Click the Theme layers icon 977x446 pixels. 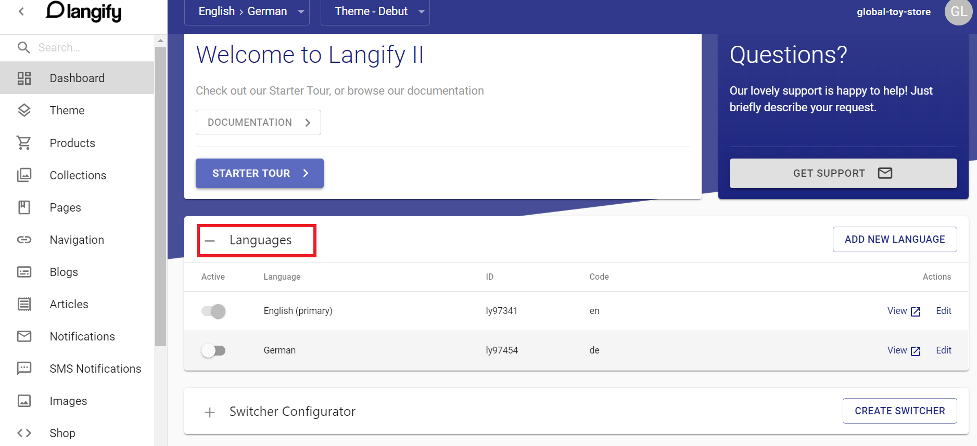(x=24, y=110)
